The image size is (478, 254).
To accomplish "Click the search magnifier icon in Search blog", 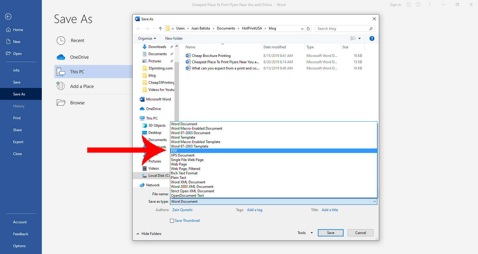I will pos(371,29).
